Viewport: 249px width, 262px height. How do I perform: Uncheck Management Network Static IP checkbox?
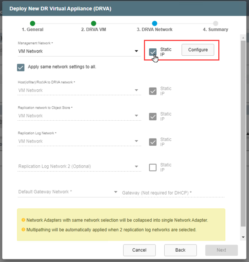pyautogui.click(x=153, y=52)
